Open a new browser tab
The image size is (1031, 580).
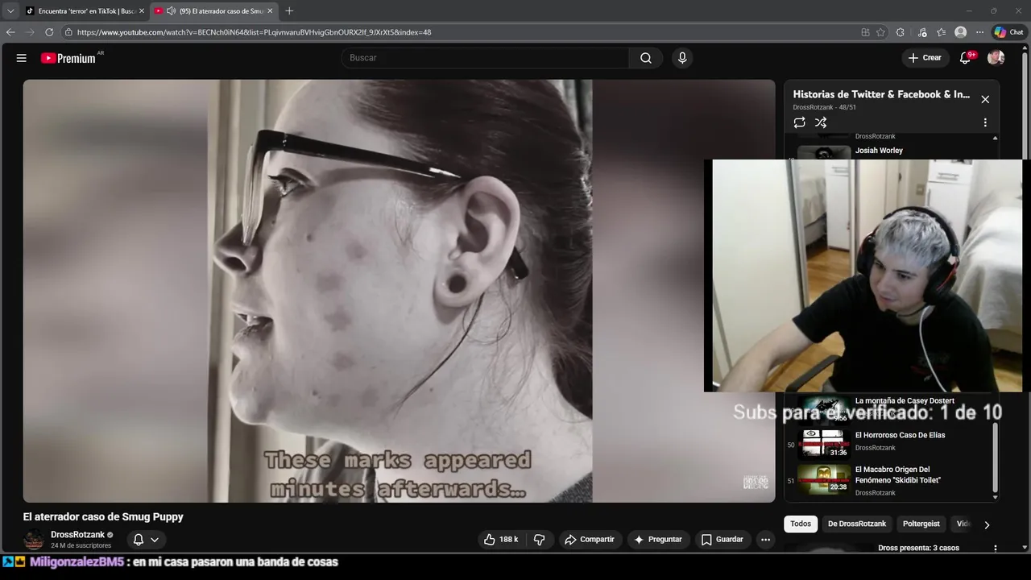[289, 11]
